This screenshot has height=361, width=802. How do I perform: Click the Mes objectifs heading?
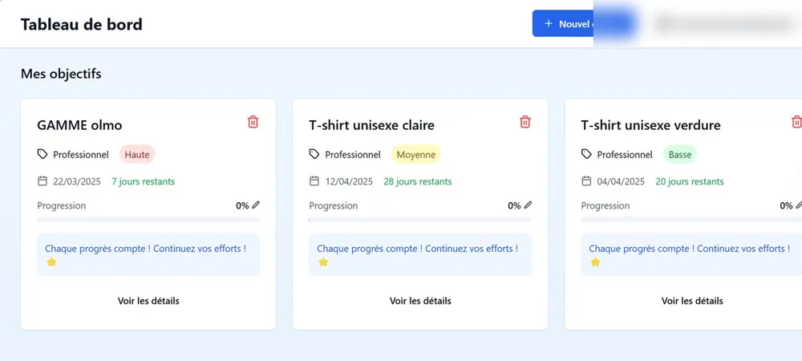(x=61, y=74)
